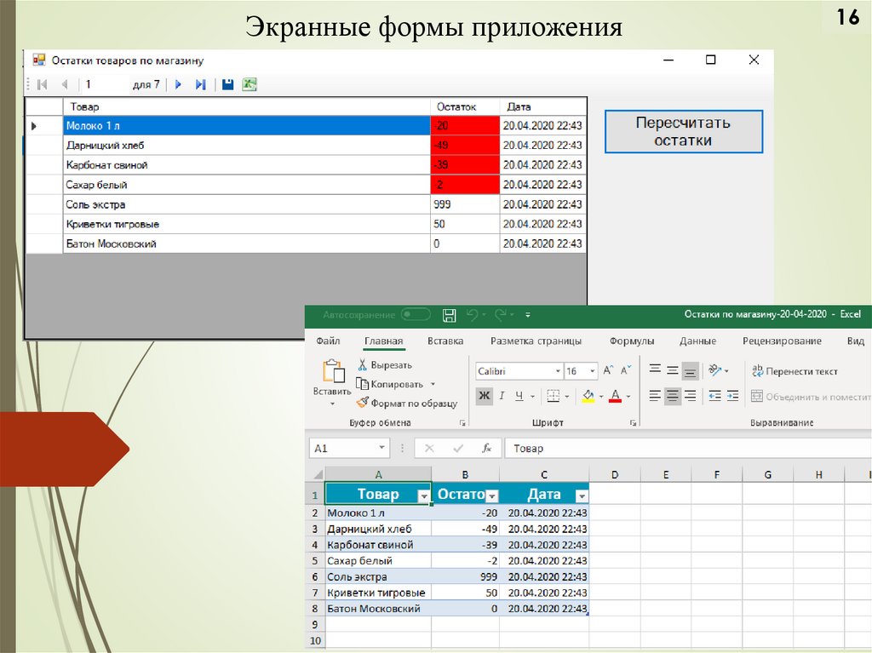Jump to last record in the navigator
Image resolution: width=872 pixels, height=653 pixels.
201,84
